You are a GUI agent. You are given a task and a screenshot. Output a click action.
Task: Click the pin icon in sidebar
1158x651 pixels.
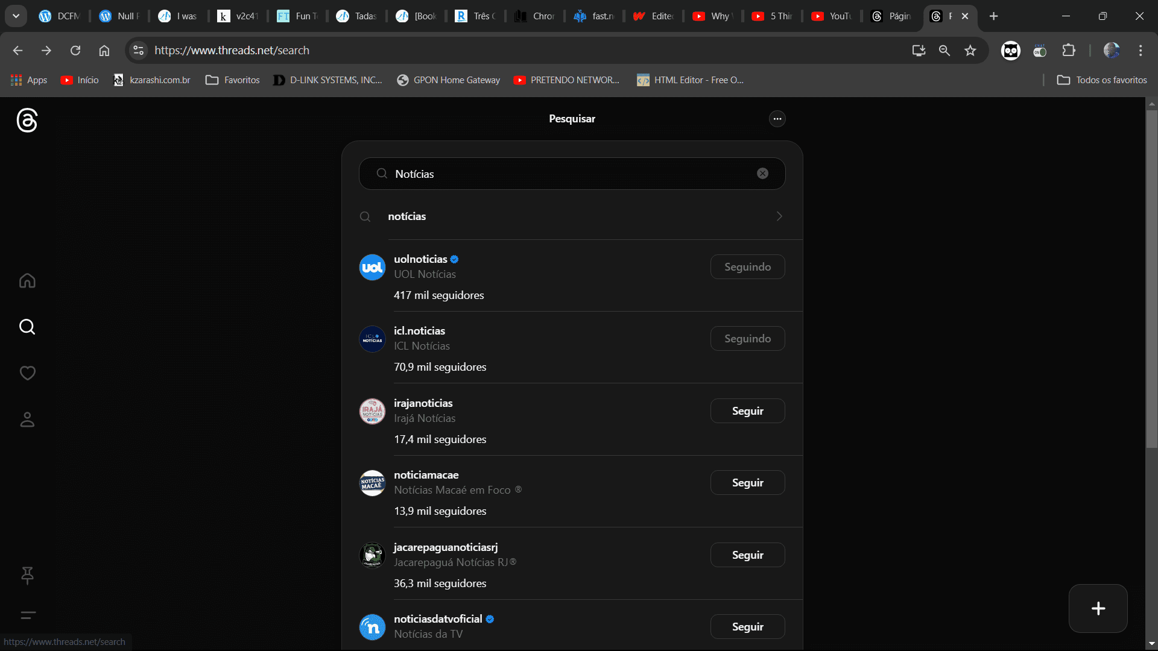(x=27, y=575)
